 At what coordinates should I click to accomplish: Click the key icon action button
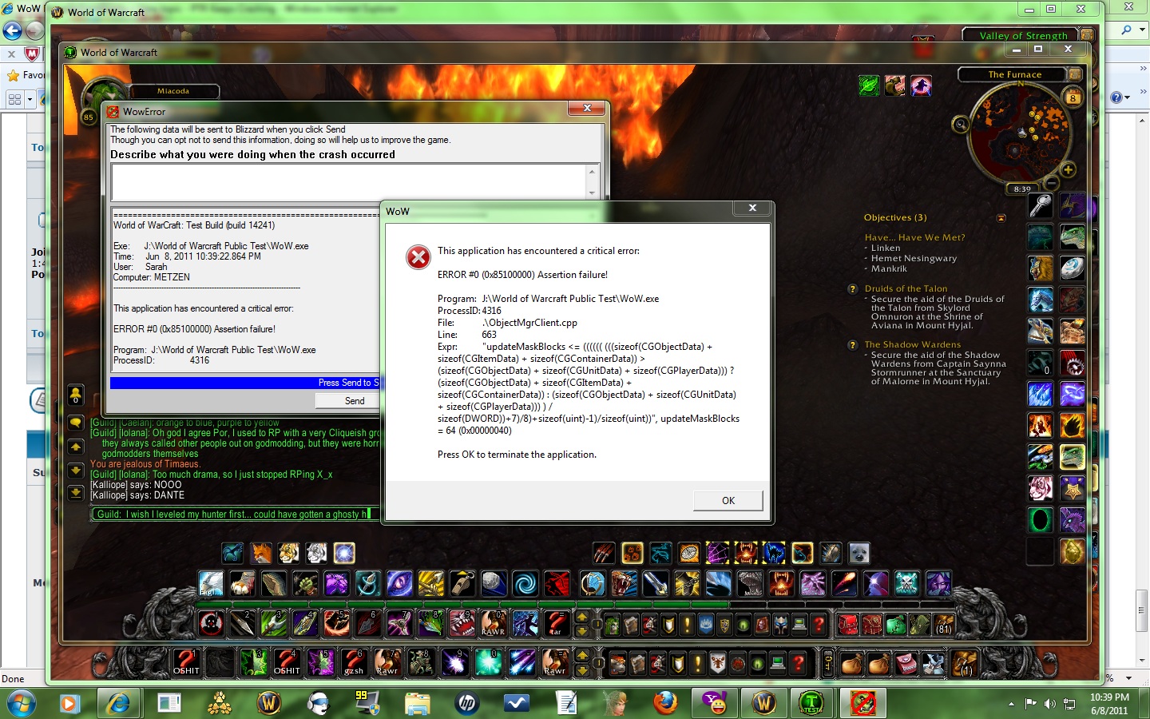[x=1040, y=205]
